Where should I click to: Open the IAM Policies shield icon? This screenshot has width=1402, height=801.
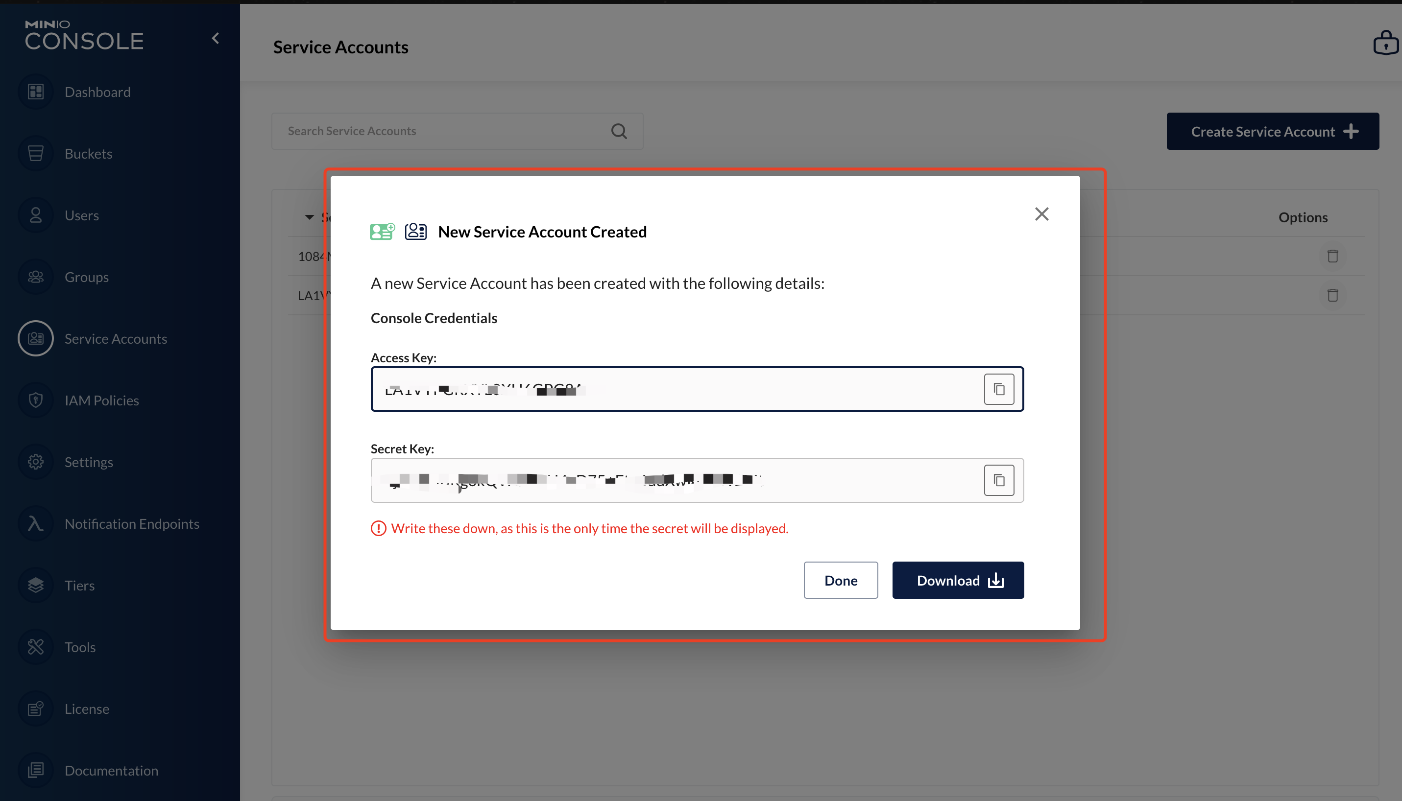pos(36,400)
